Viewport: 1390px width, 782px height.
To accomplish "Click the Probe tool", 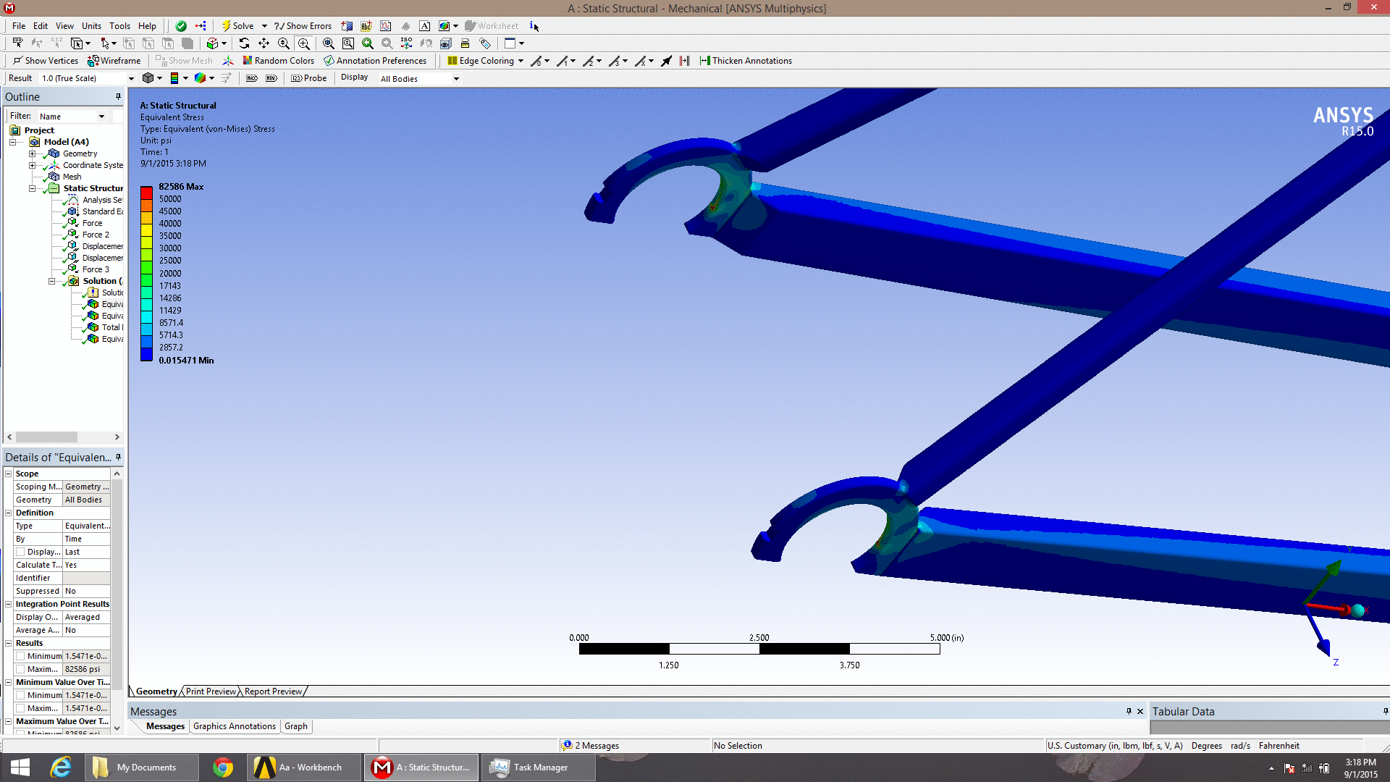I will point(309,78).
